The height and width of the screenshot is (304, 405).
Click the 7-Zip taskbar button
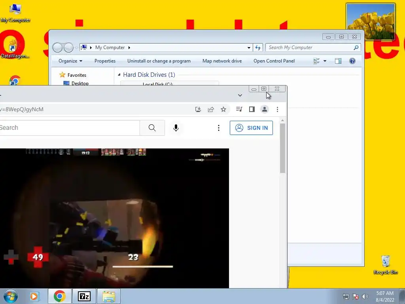point(84,296)
